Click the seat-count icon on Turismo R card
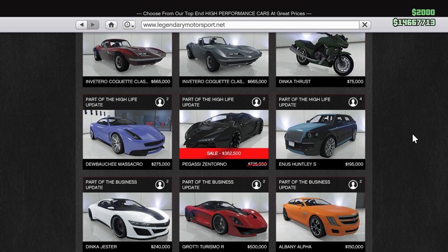The image size is (448, 252). (x=256, y=185)
